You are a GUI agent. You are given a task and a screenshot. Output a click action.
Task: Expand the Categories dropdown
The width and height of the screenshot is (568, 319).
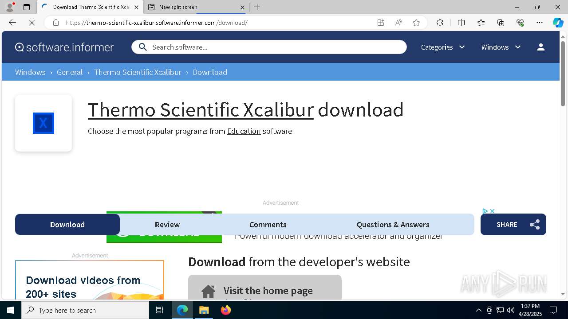coord(443,47)
